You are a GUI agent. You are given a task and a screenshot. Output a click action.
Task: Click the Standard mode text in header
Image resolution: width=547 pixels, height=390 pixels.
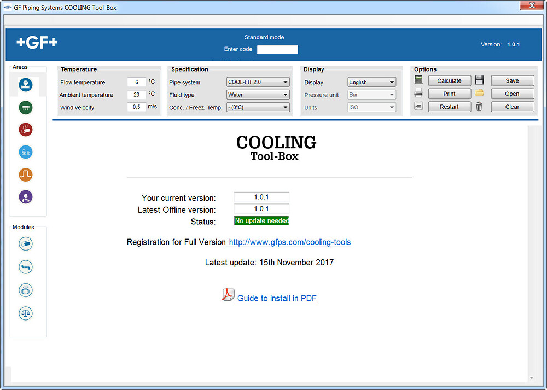click(x=264, y=37)
